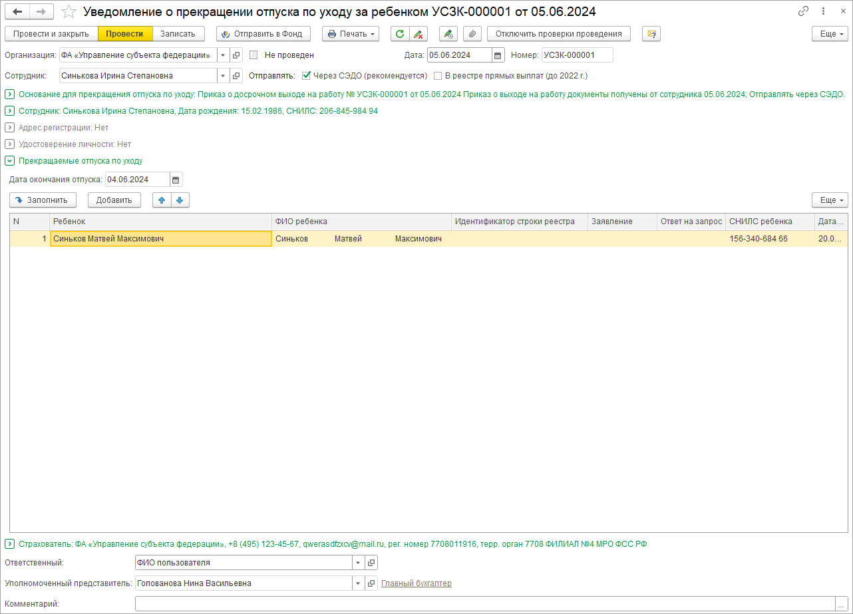Open the Печать dropdown menu
853x614 pixels.
(351, 34)
